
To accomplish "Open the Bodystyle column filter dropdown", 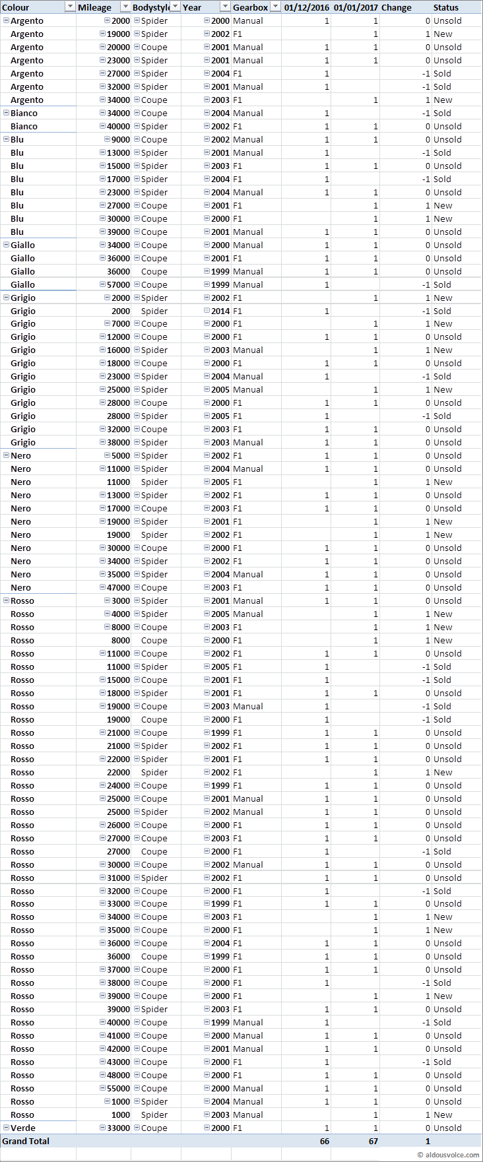I will (x=176, y=7).
